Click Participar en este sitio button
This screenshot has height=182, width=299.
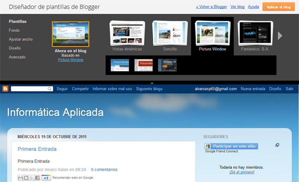pos(231,146)
